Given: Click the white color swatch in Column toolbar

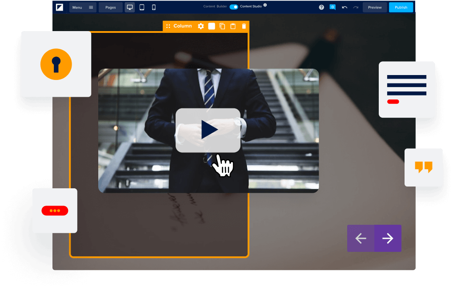Looking at the screenshot, I should click(x=212, y=26).
